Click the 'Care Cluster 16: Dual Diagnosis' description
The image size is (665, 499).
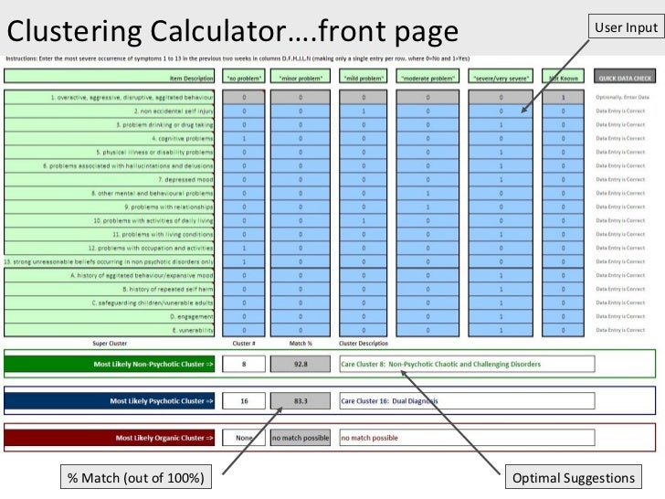[467, 401]
